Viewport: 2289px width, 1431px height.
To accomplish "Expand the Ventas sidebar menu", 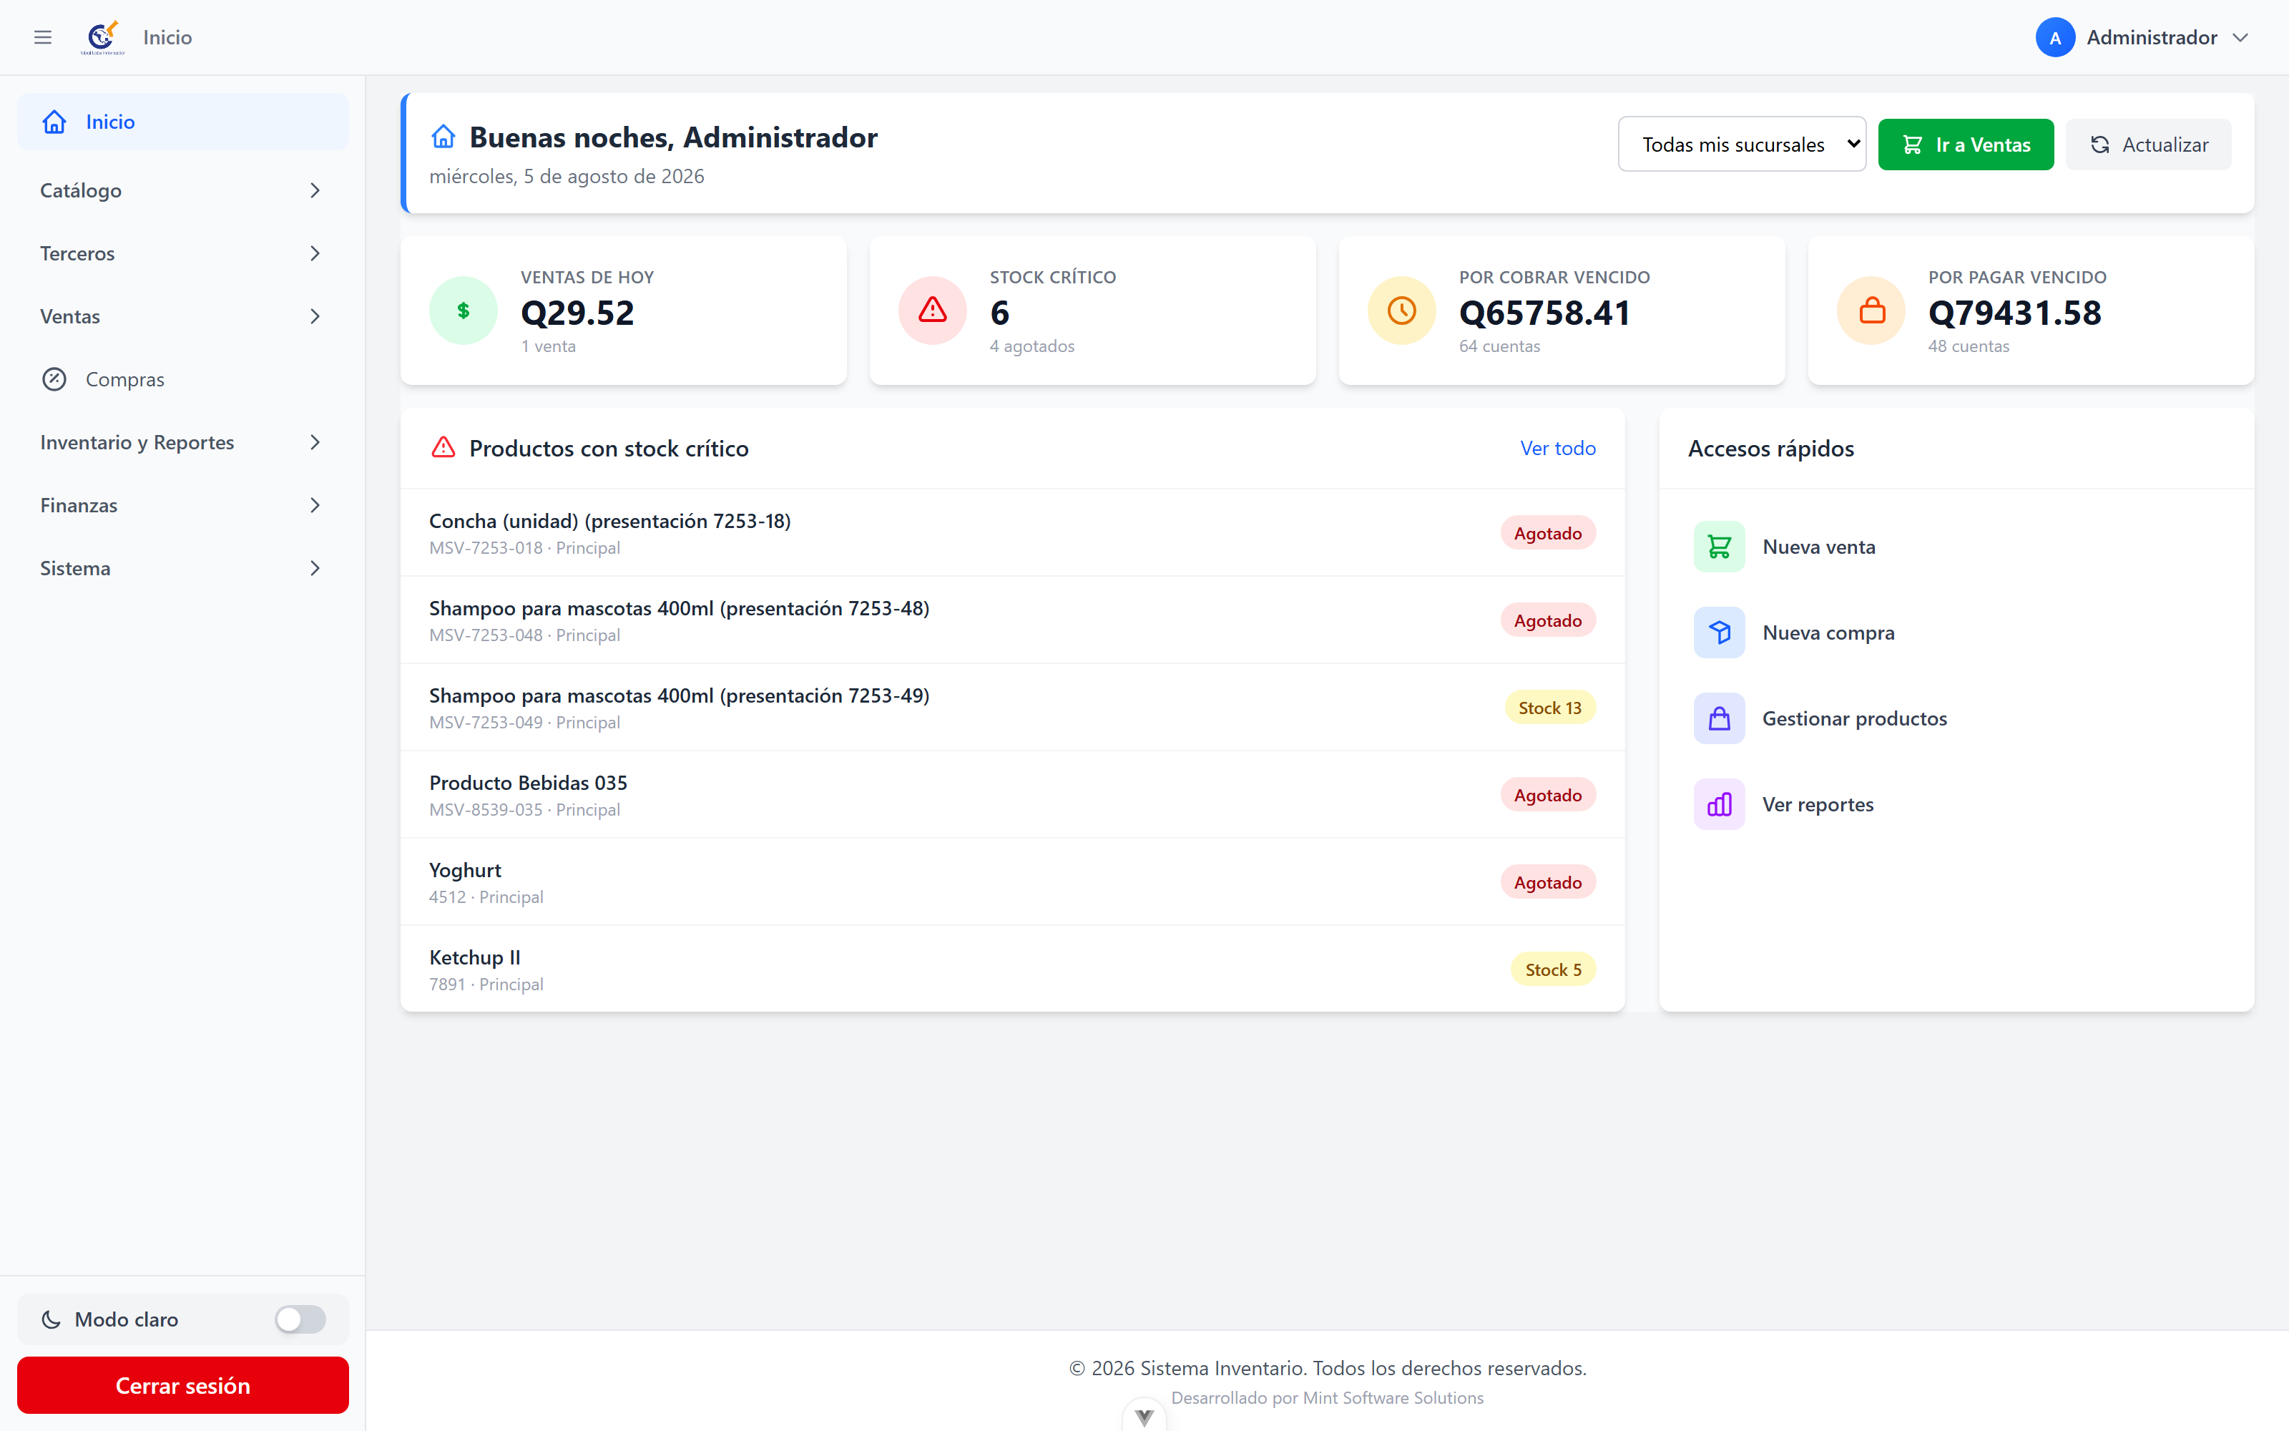I will 182,316.
